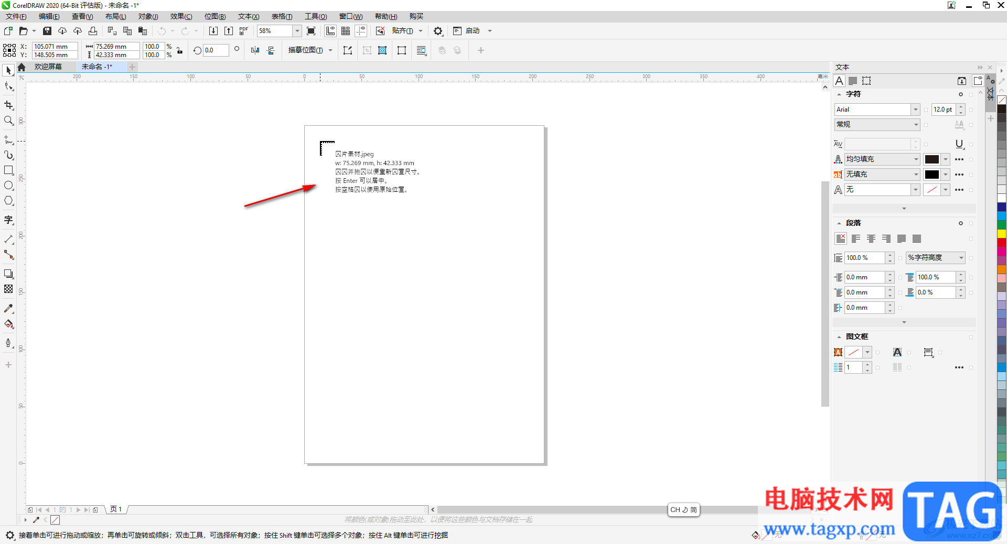This screenshot has width=1007, height=544.
Task: Select the Ellipse tool
Action: 8,186
